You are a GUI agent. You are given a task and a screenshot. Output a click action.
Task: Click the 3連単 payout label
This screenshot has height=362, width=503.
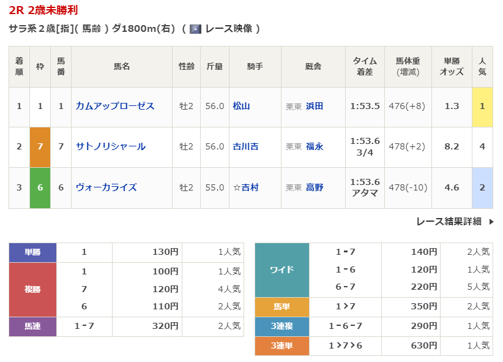[x=281, y=346]
